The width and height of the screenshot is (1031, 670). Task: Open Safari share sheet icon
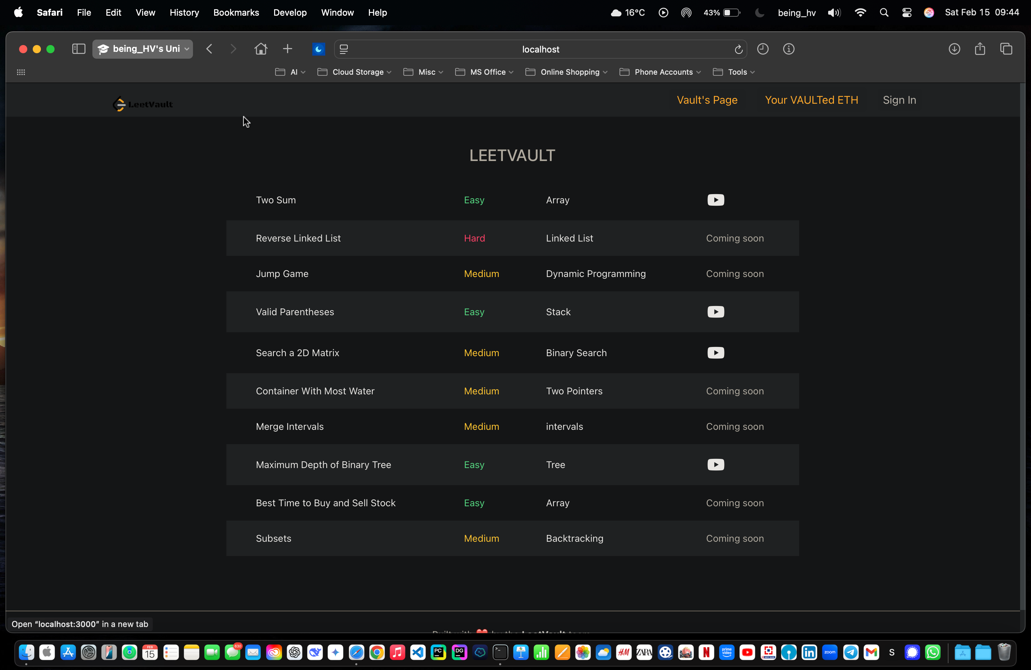click(x=980, y=49)
